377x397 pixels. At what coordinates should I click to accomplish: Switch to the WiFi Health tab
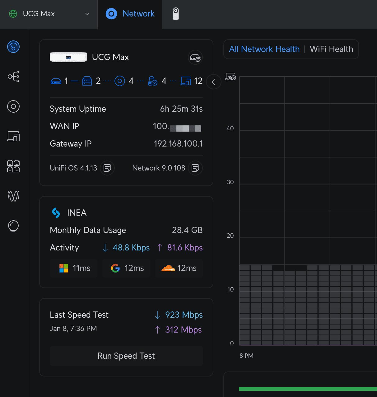tap(331, 49)
